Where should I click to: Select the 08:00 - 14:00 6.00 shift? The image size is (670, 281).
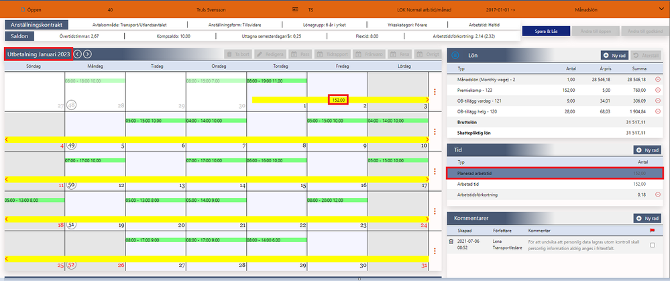[x=277, y=240]
